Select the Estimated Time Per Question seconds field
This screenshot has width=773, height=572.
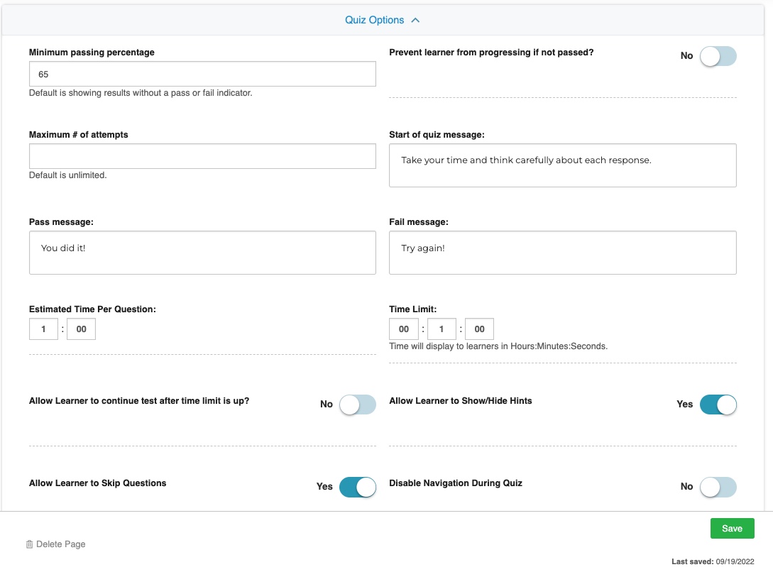coord(80,329)
